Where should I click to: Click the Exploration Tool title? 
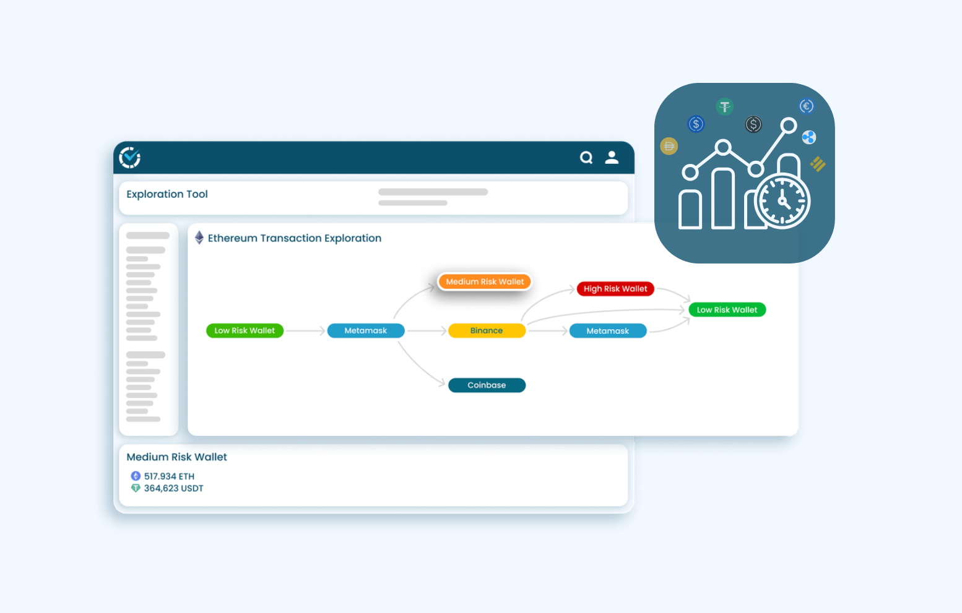(x=167, y=194)
